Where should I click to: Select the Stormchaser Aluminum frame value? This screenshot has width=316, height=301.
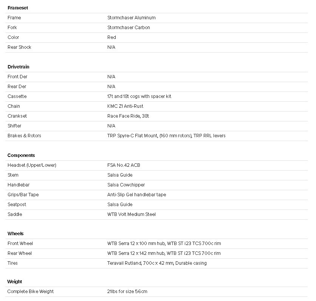pos(131,18)
